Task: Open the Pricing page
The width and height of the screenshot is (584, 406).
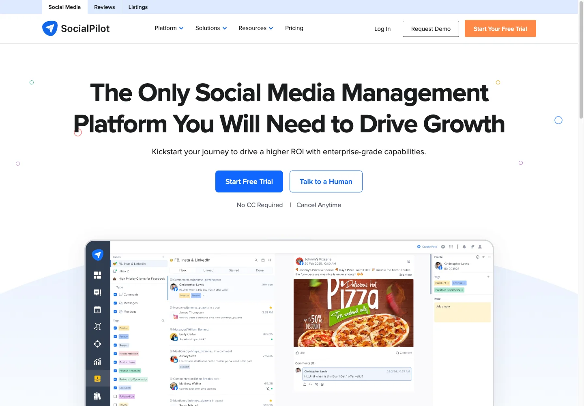Action: 294,28
